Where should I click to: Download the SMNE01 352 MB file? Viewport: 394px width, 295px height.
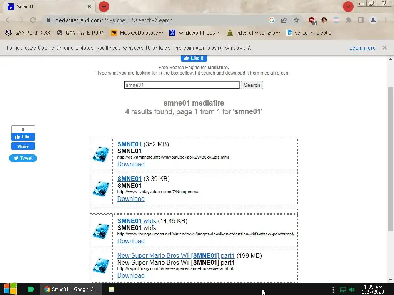pyautogui.click(x=131, y=164)
